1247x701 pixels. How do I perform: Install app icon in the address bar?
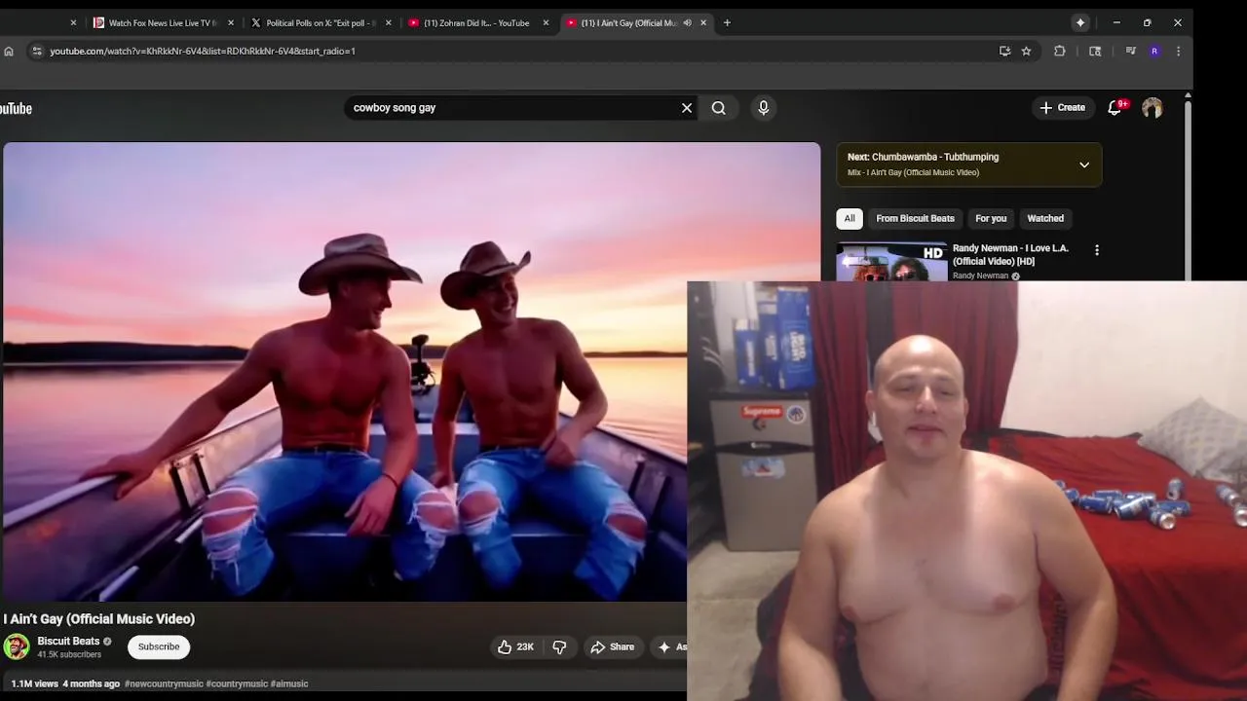[1004, 51]
